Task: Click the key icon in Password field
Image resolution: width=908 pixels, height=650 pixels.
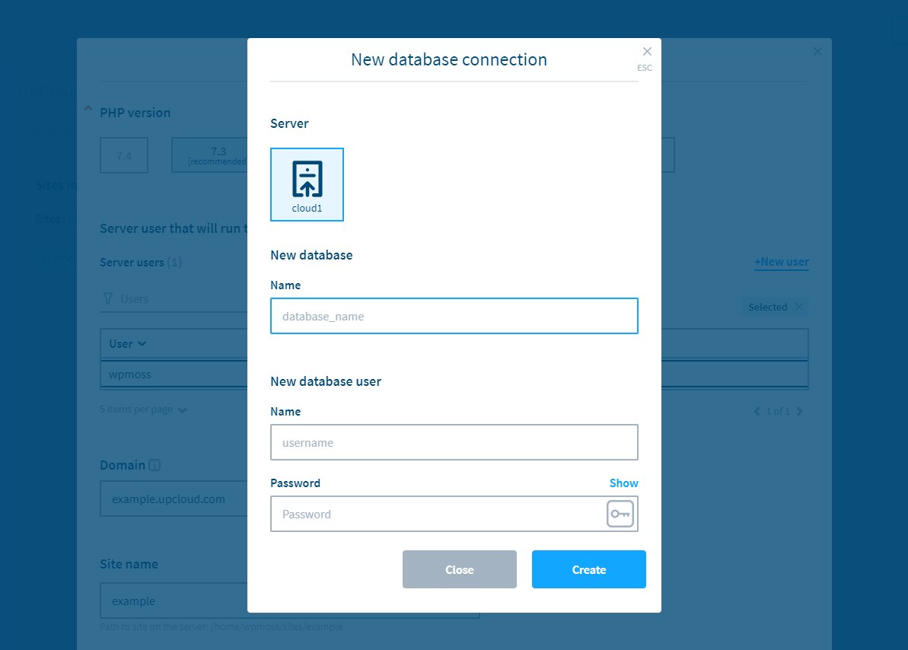Action: (x=620, y=514)
